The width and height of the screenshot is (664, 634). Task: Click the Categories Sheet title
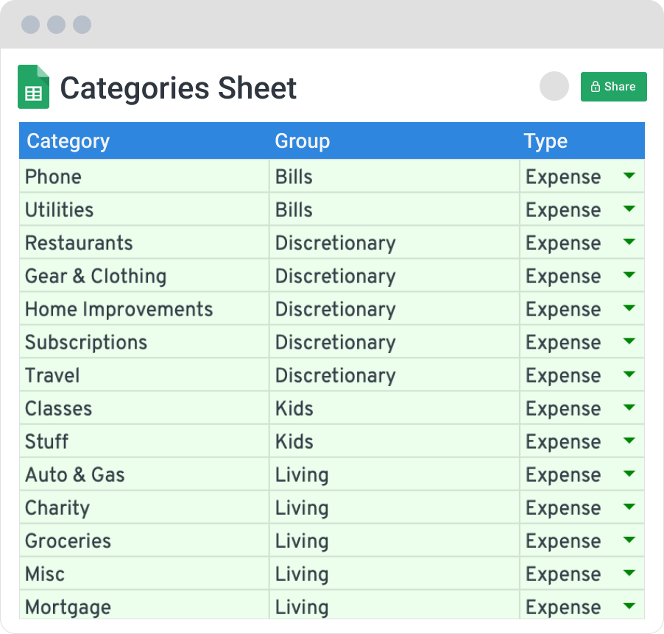tap(178, 88)
